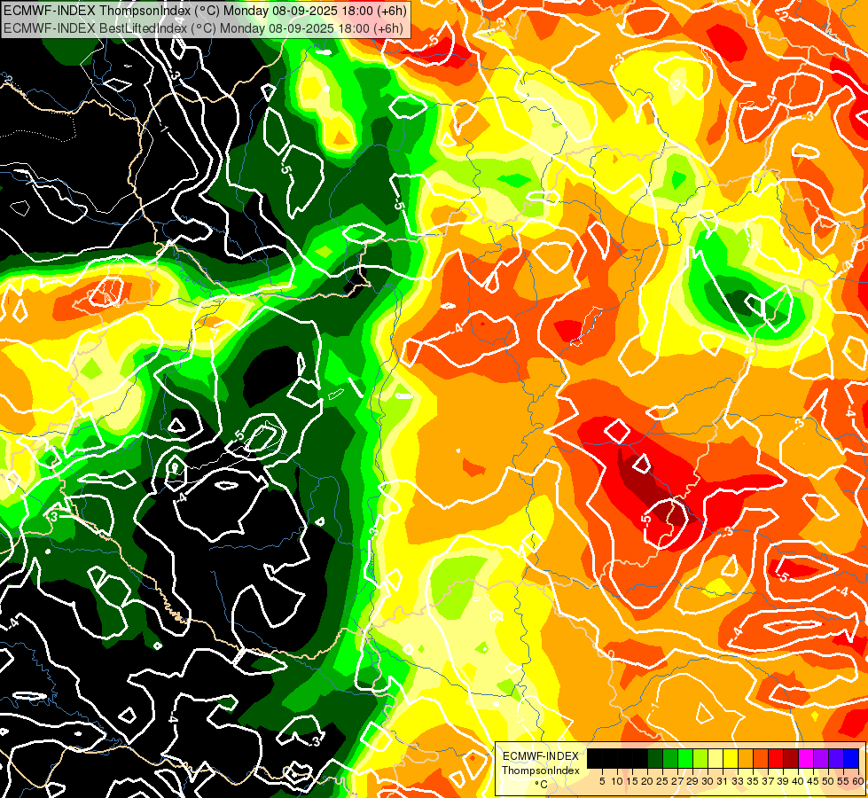Click the legend value '15'
Screen dimensions: 868x798
632,781
